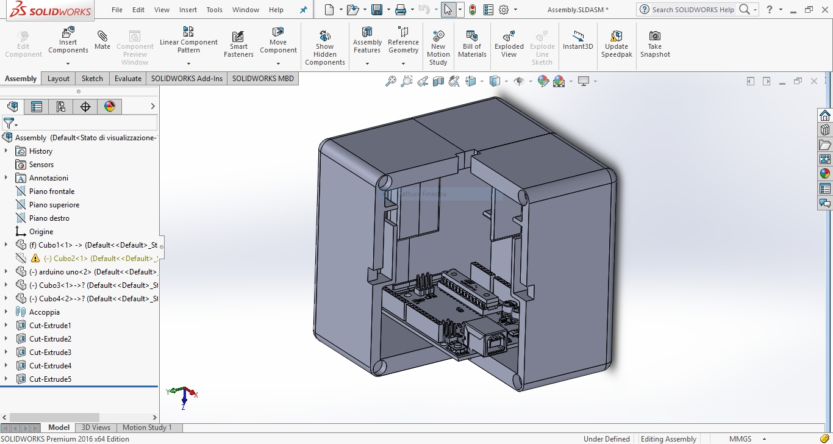The width and height of the screenshot is (833, 444).
Task: Launch Smart Fasteners
Action: click(238, 43)
